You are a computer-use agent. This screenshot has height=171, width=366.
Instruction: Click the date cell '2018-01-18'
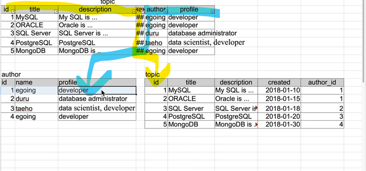coord(279,108)
